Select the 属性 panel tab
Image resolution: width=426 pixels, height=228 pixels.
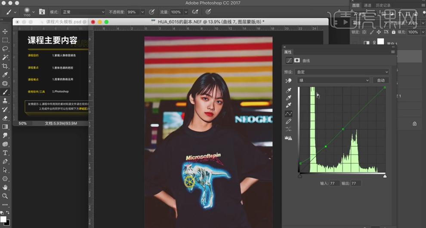[288, 52]
